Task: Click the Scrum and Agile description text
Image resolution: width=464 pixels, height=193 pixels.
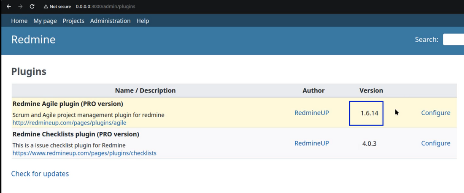Action: [89, 115]
